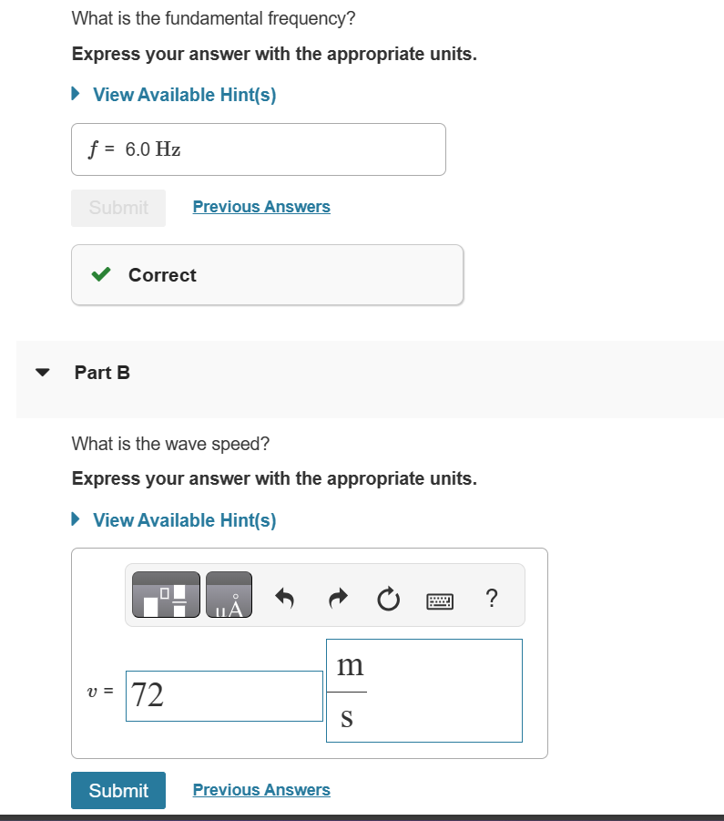
Task: Click the question mark help icon
Action: click(x=492, y=598)
